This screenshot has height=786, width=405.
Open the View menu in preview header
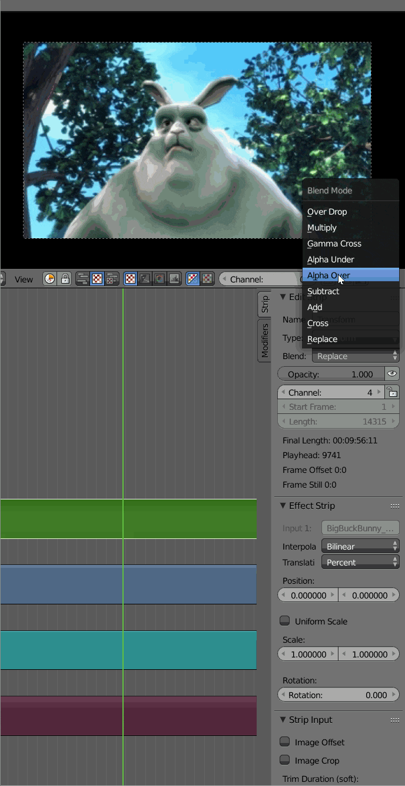pyautogui.click(x=24, y=279)
